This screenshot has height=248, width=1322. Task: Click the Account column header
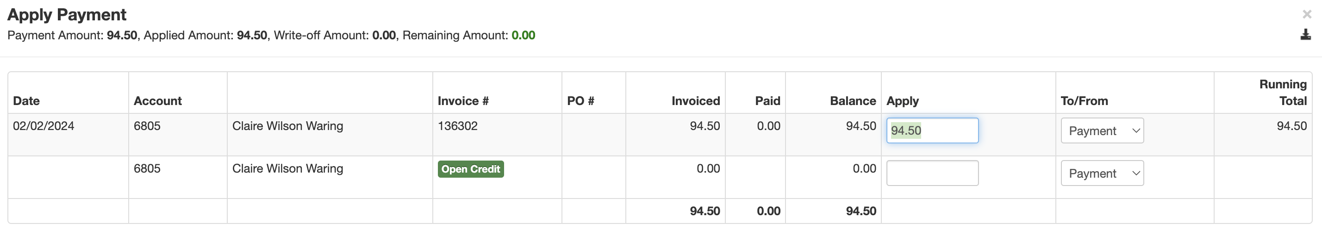point(157,101)
